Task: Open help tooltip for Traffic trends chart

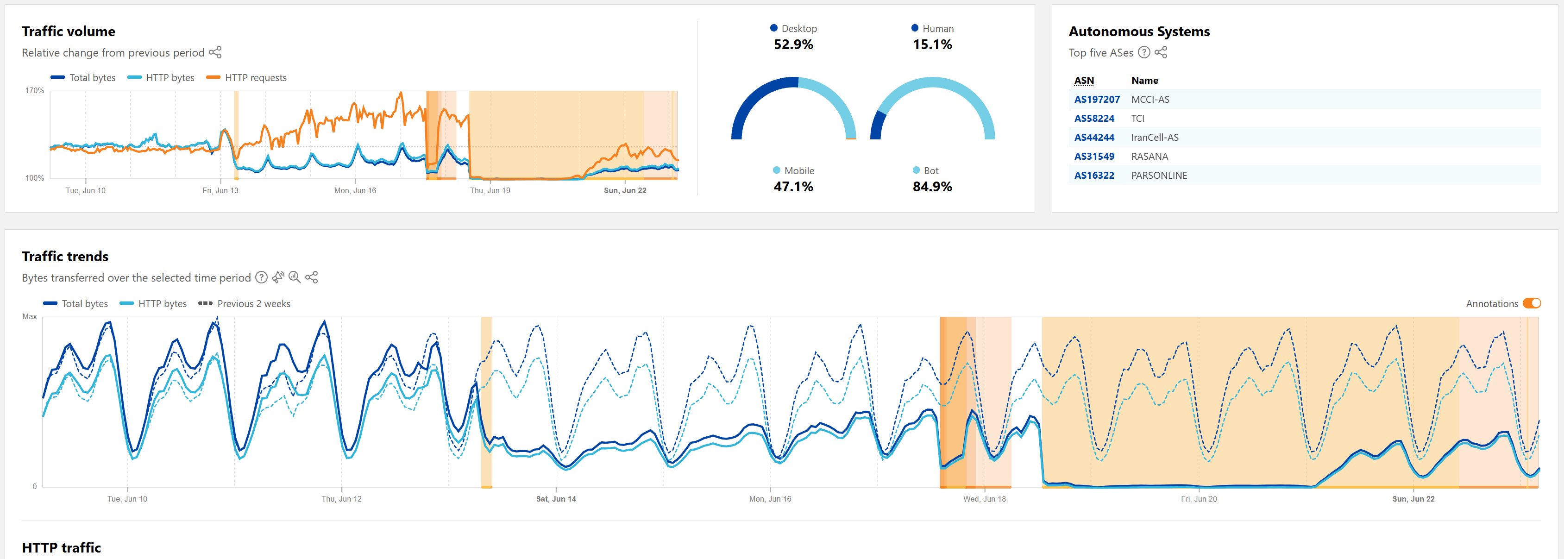Action: pyautogui.click(x=261, y=277)
